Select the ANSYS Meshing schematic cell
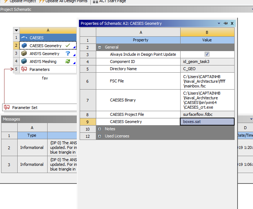This screenshot has width=253, height=209. point(48,62)
